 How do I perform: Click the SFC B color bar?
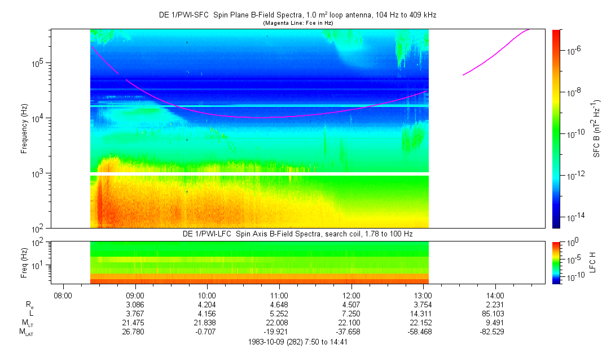pyautogui.click(x=556, y=128)
